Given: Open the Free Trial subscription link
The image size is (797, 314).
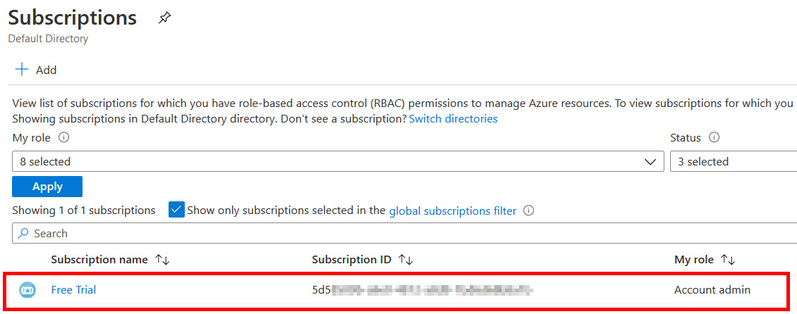Looking at the screenshot, I should (x=73, y=290).
